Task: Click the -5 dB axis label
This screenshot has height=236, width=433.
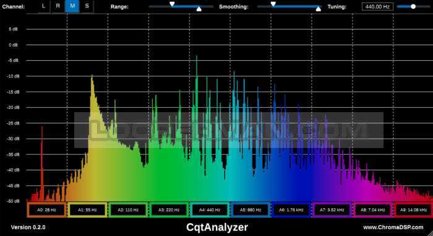Action: (x=13, y=60)
